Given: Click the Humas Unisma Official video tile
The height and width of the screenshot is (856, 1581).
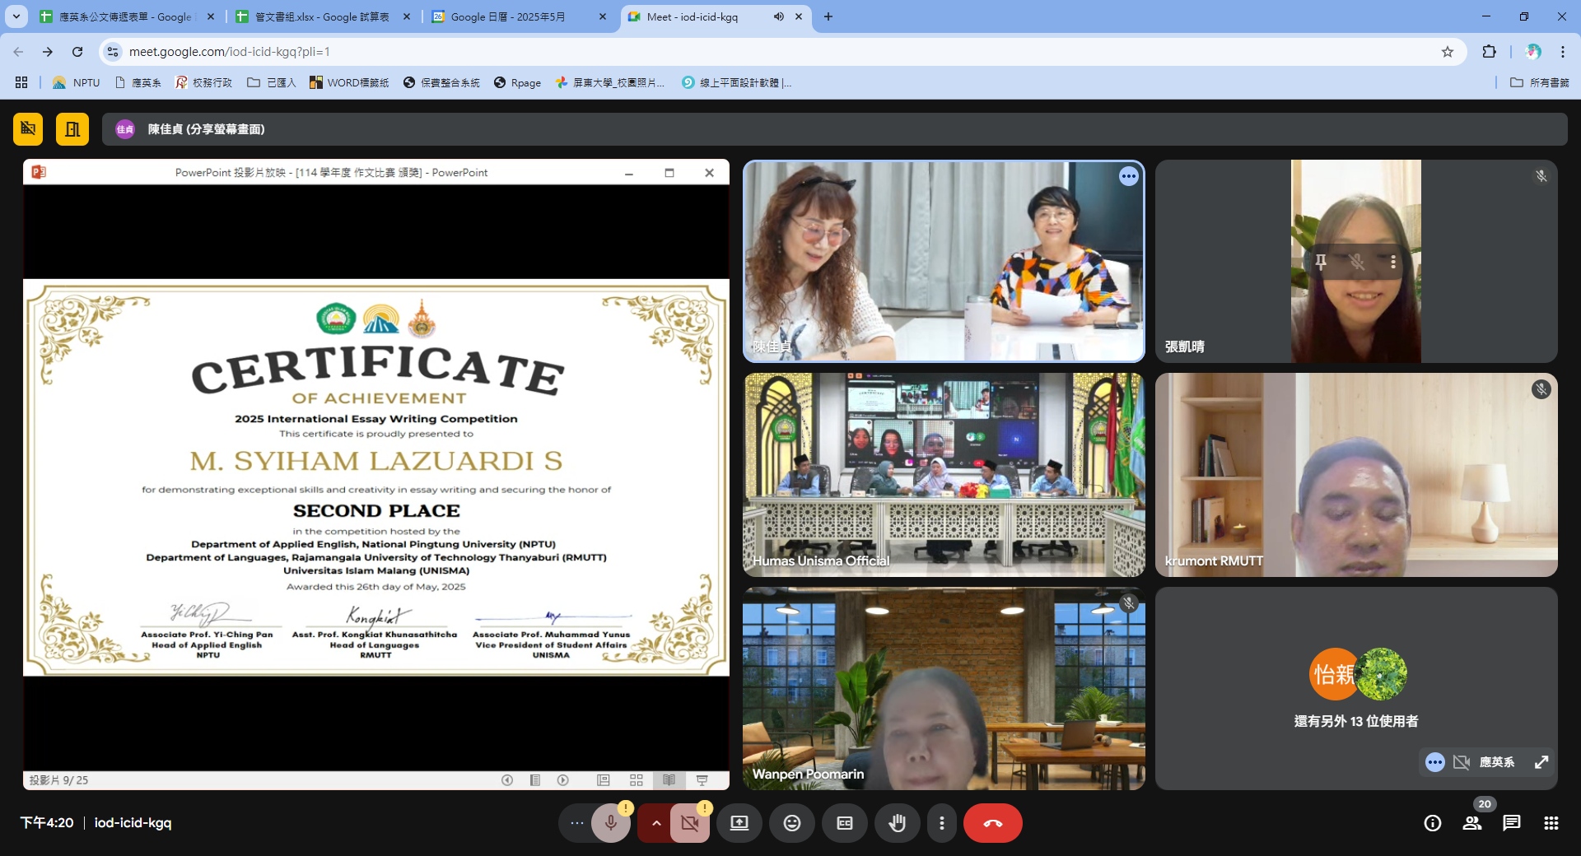Looking at the screenshot, I should pyautogui.click(x=944, y=474).
